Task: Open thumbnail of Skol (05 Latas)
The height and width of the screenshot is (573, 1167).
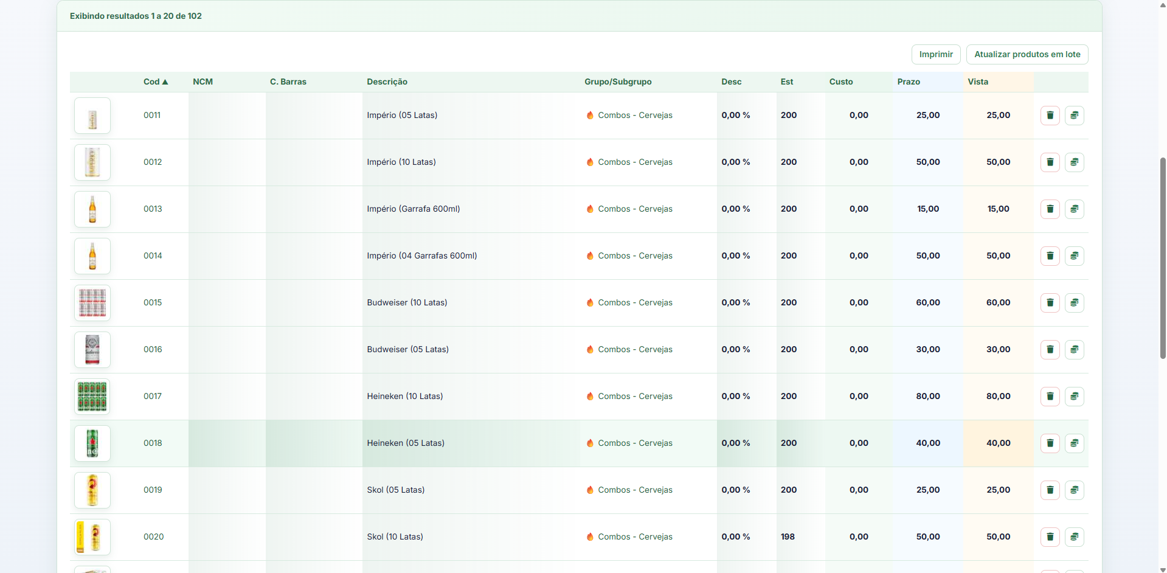Action: (x=92, y=490)
